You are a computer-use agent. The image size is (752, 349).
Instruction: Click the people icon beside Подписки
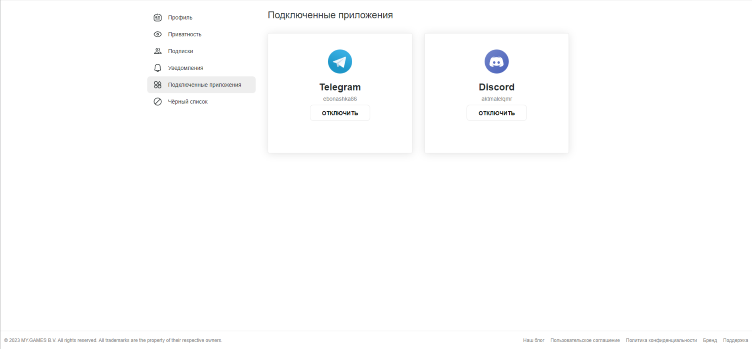pyautogui.click(x=157, y=51)
